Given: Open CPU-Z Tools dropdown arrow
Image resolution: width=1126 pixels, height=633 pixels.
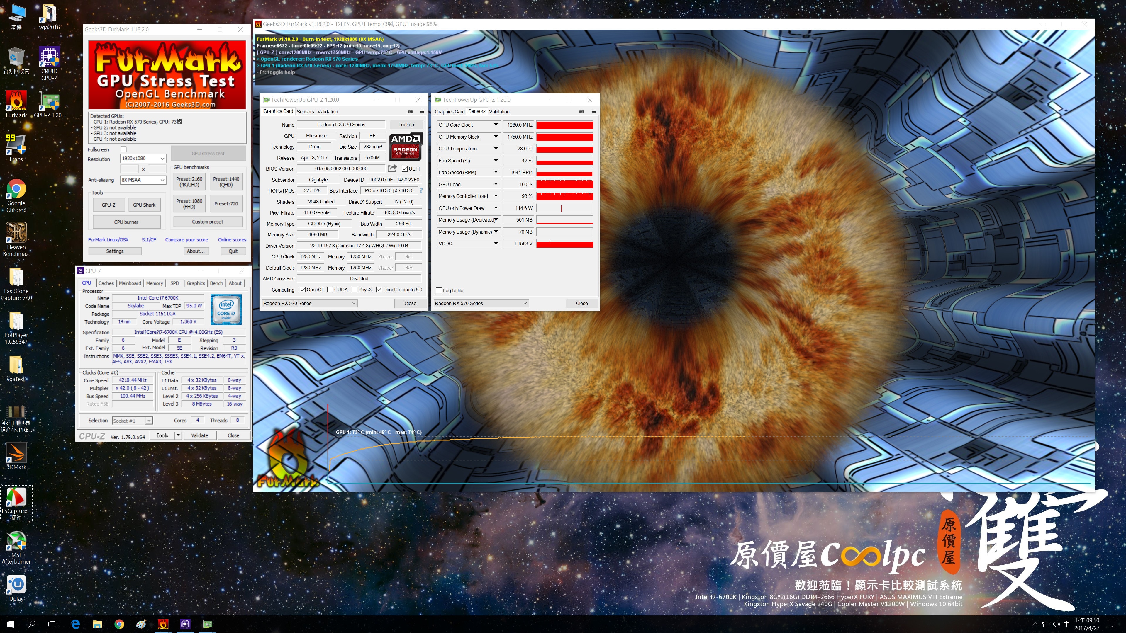Looking at the screenshot, I should pos(178,435).
